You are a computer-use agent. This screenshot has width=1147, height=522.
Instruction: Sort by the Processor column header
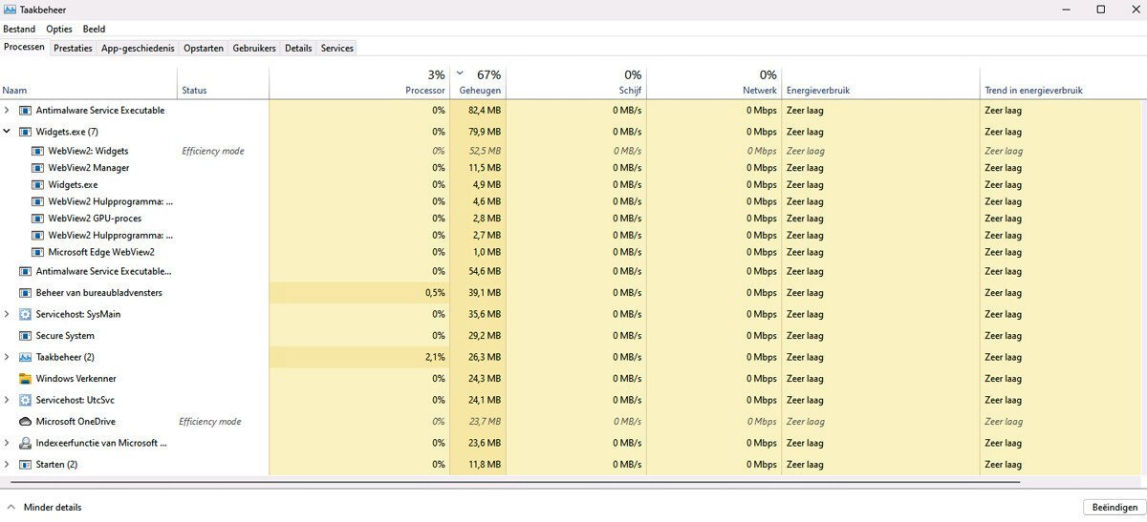(359, 83)
